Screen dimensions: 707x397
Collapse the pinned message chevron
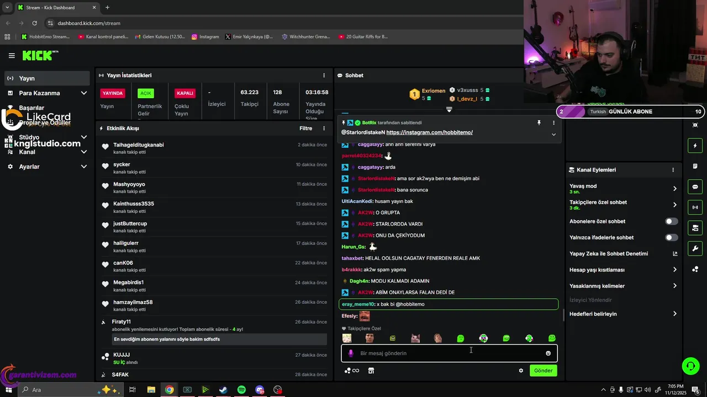tap(553, 134)
